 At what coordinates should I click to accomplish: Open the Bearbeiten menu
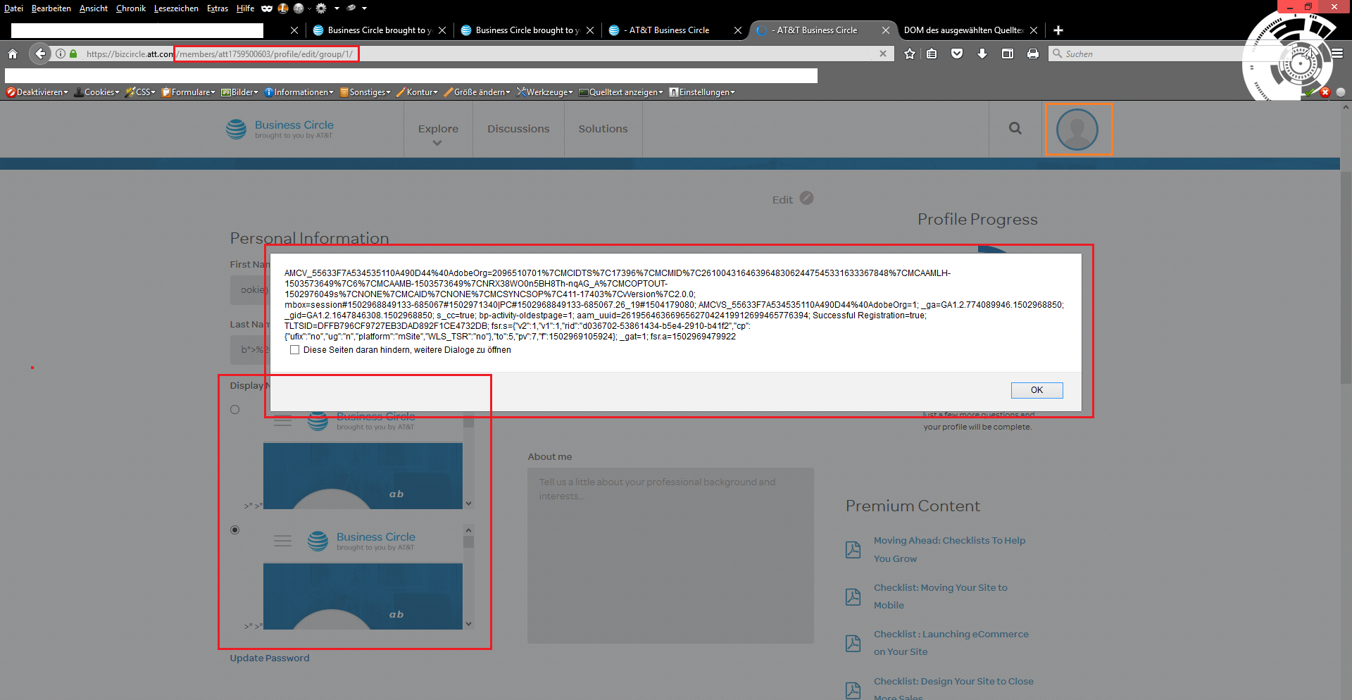click(51, 8)
